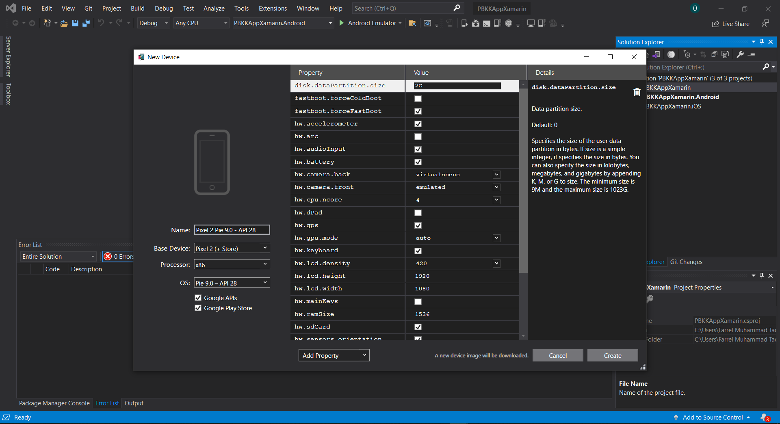The height and width of the screenshot is (424, 780).
Task: Open the Debug menu
Action: point(164,8)
